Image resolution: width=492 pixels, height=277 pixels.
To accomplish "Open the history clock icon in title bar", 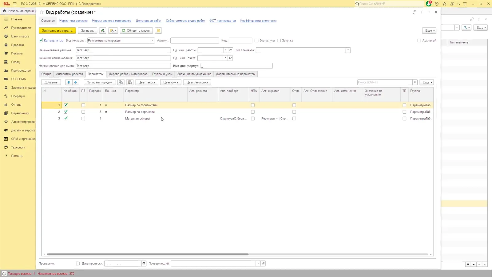I will [436, 4].
